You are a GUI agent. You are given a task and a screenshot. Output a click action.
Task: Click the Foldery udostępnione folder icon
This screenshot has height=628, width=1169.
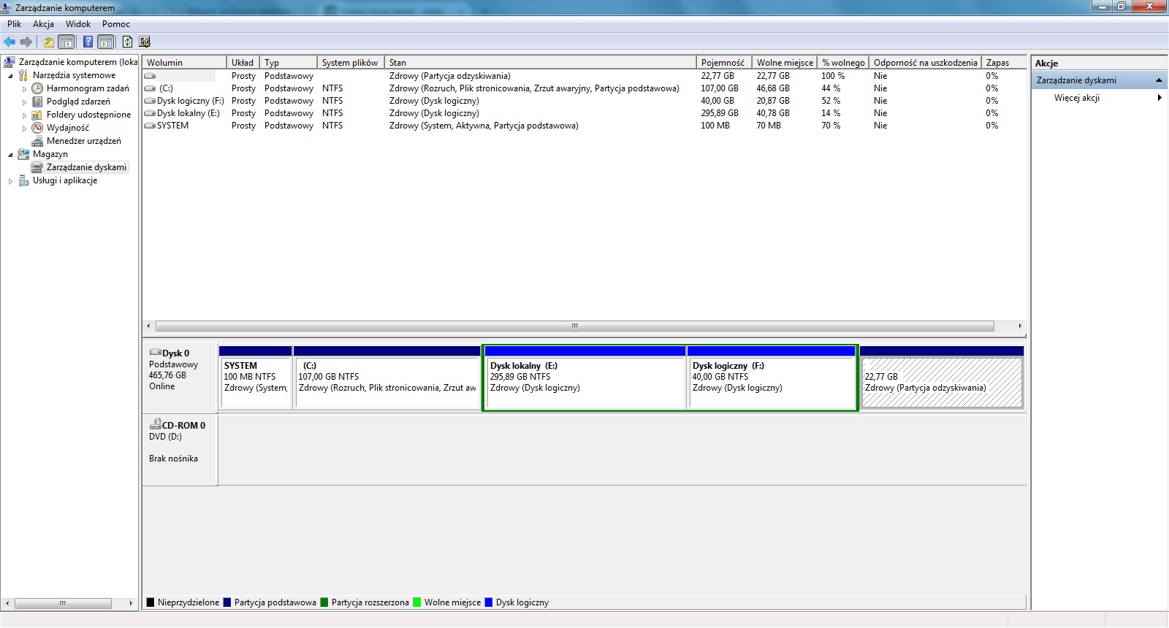pyautogui.click(x=37, y=115)
